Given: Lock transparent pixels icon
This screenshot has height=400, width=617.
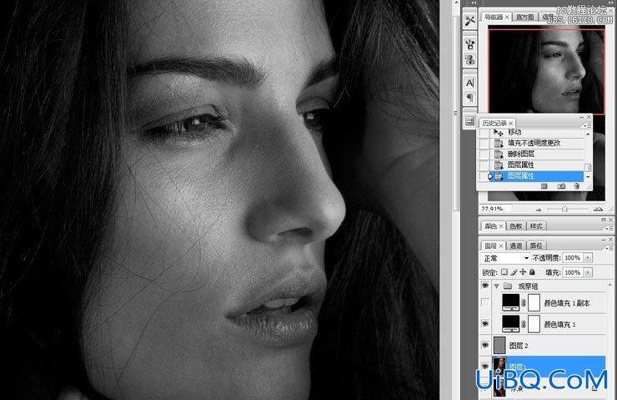Looking at the screenshot, I should (504, 272).
